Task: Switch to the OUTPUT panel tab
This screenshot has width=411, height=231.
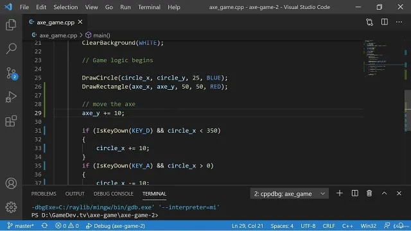Action: [x=74, y=194]
